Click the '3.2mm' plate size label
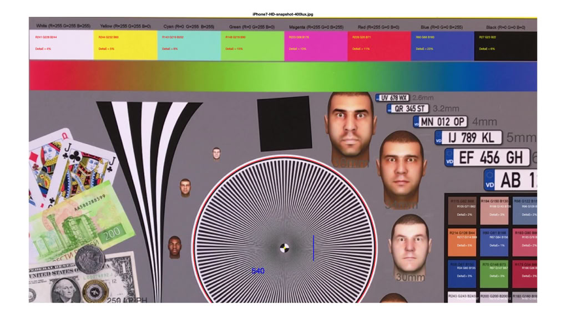566x336 pixels. click(x=446, y=109)
